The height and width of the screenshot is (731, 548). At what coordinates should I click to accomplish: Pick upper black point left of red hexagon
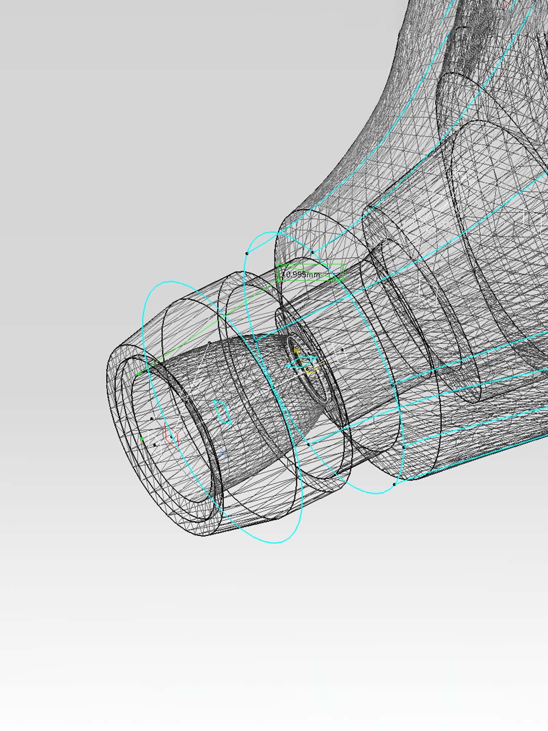click(x=152, y=418)
